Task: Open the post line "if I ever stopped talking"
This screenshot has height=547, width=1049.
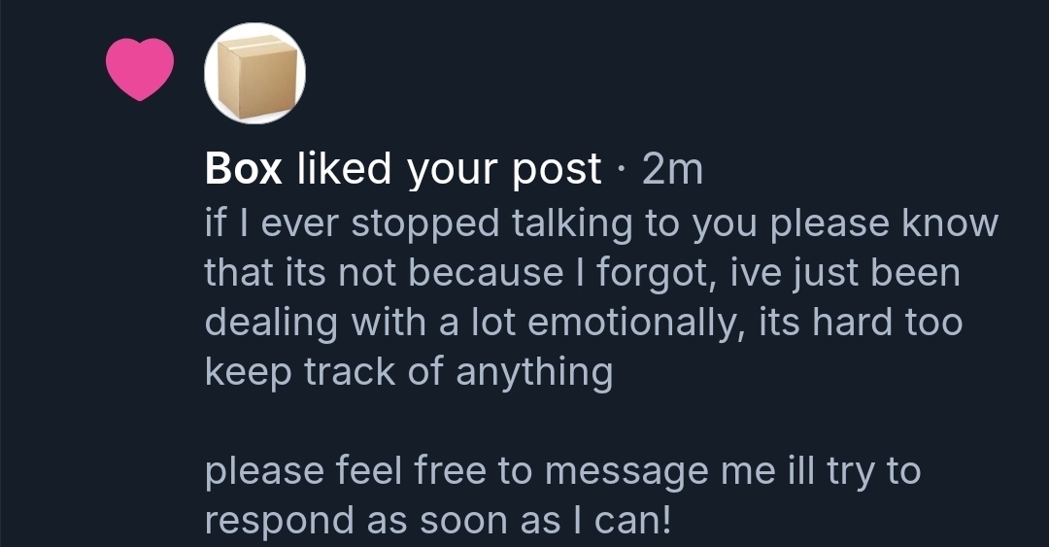Action: click(x=600, y=223)
